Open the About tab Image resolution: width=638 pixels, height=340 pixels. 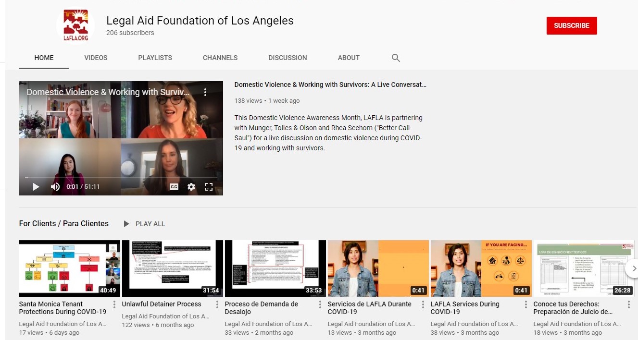coord(349,58)
